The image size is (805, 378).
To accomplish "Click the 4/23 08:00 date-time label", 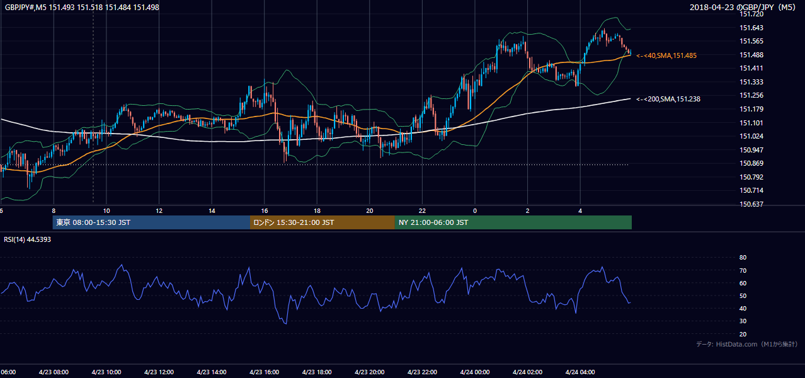I will pyautogui.click(x=53, y=372).
